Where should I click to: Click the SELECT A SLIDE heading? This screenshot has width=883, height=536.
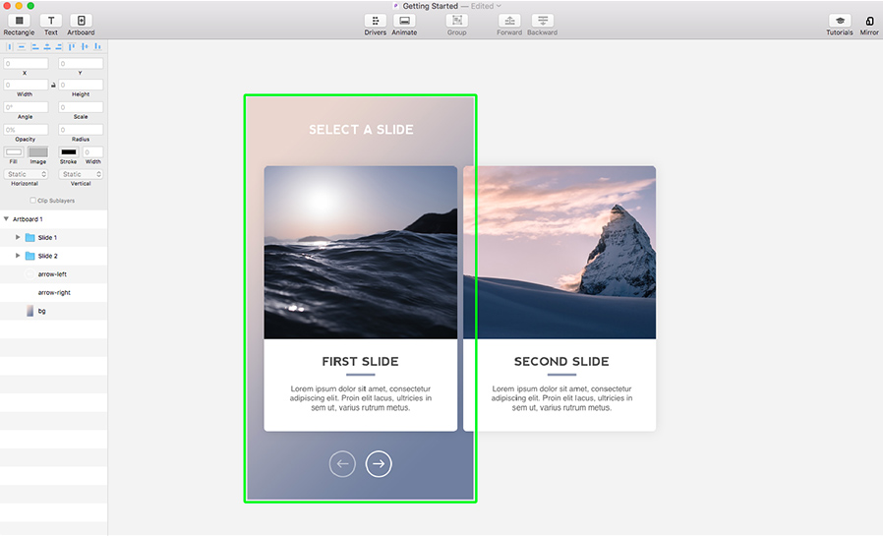coord(361,130)
